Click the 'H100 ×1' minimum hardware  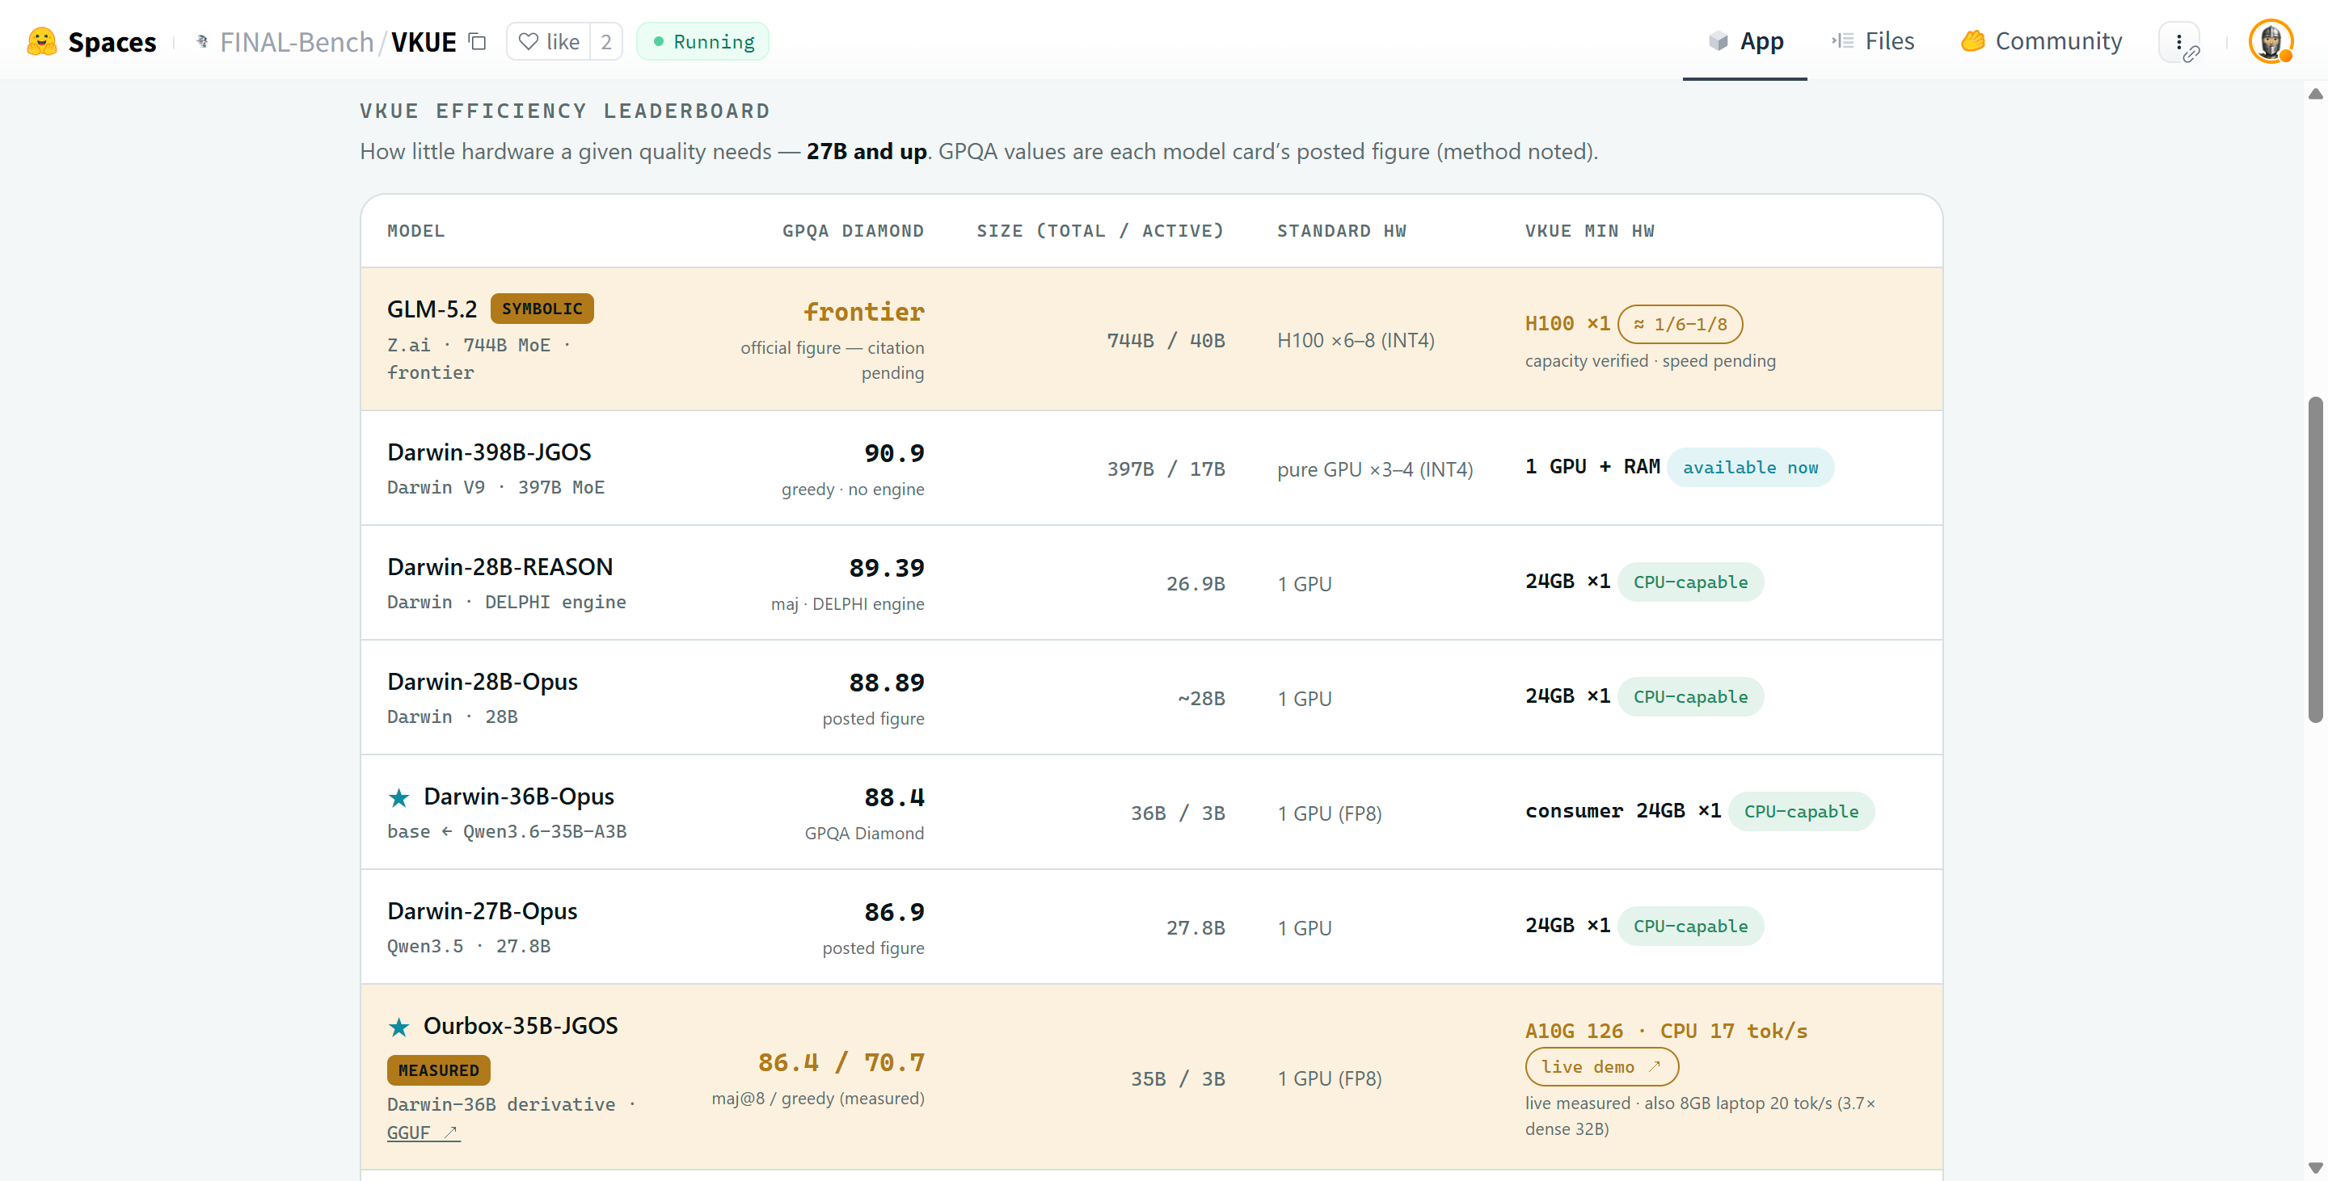(x=1567, y=323)
